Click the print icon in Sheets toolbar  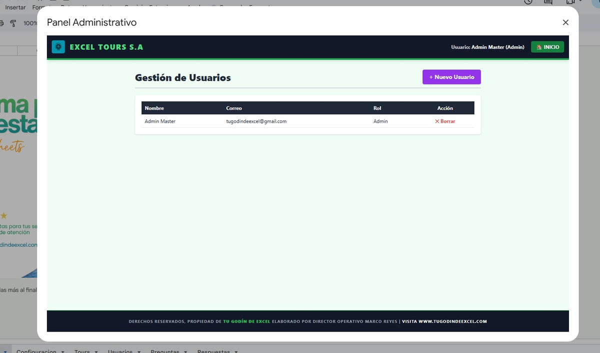[1, 23]
